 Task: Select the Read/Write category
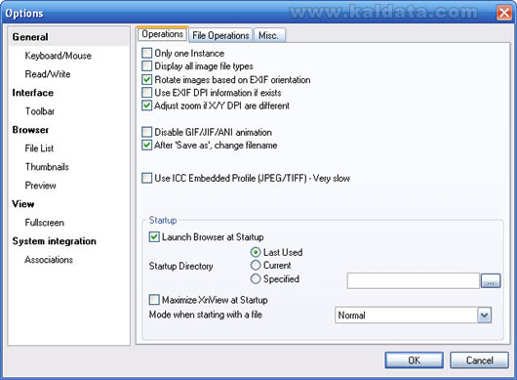point(48,74)
